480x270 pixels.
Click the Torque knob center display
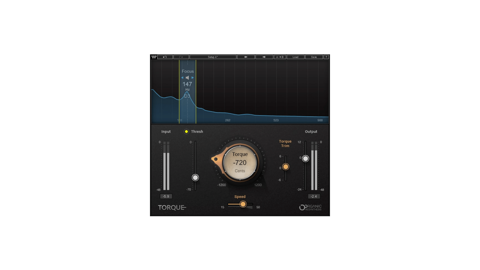tap(240, 163)
